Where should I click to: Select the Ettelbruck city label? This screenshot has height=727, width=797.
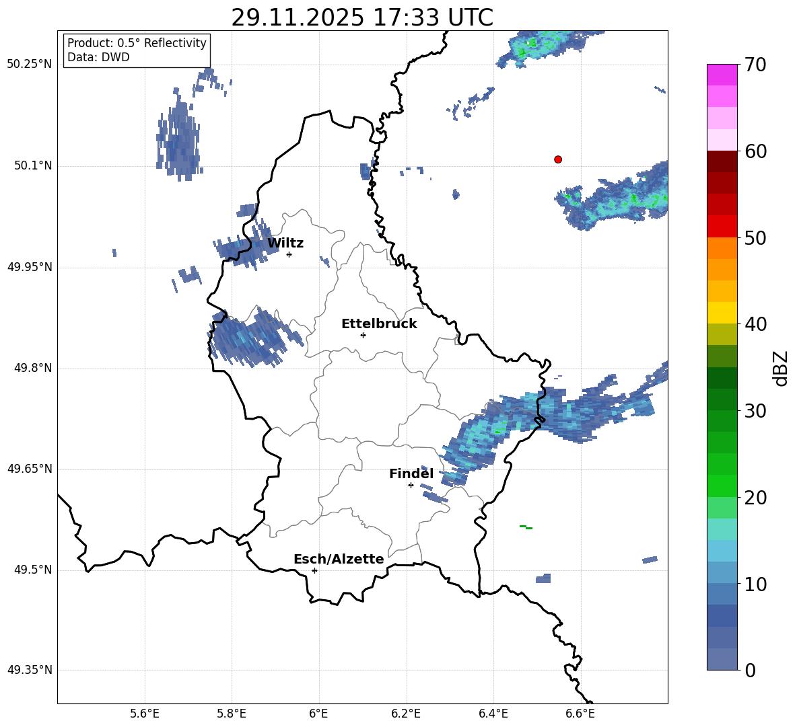[x=379, y=324]
